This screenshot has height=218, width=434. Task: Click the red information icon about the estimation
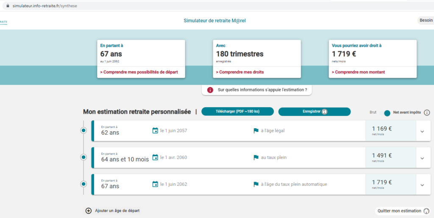point(210,90)
